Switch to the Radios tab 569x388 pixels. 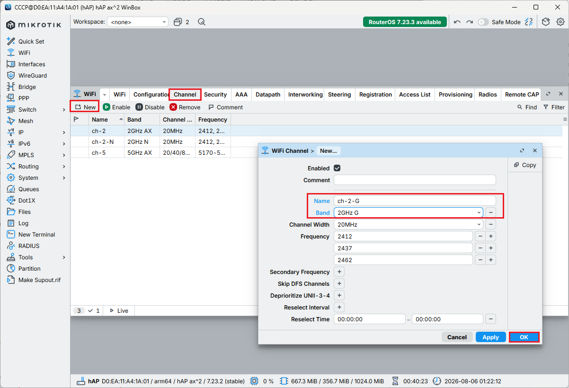point(488,95)
